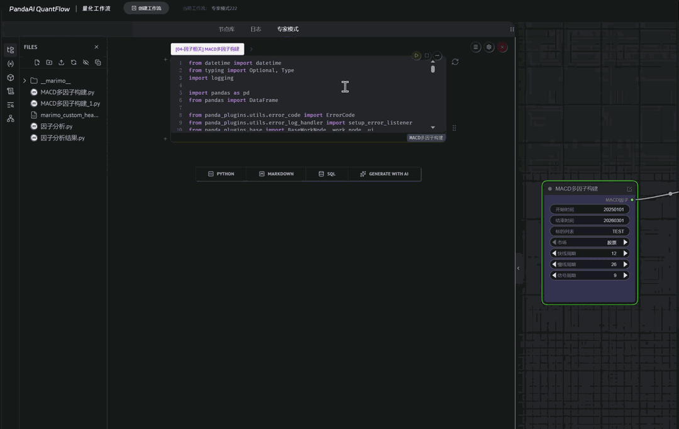Viewport: 679px width, 429px height.
Task: Decrease 慢线周期 with left arrow
Action: point(554,264)
